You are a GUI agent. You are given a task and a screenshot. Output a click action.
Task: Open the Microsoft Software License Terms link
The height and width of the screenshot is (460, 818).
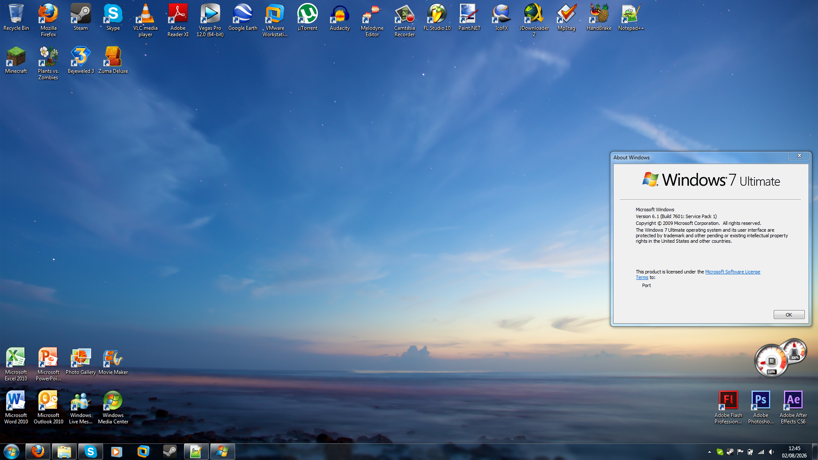732,272
